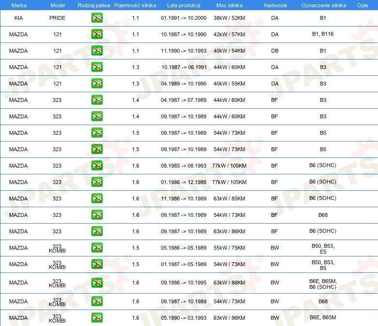Click fuel icon in the B1, B116 row
The width and height of the screenshot is (378, 326).
(97, 34)
